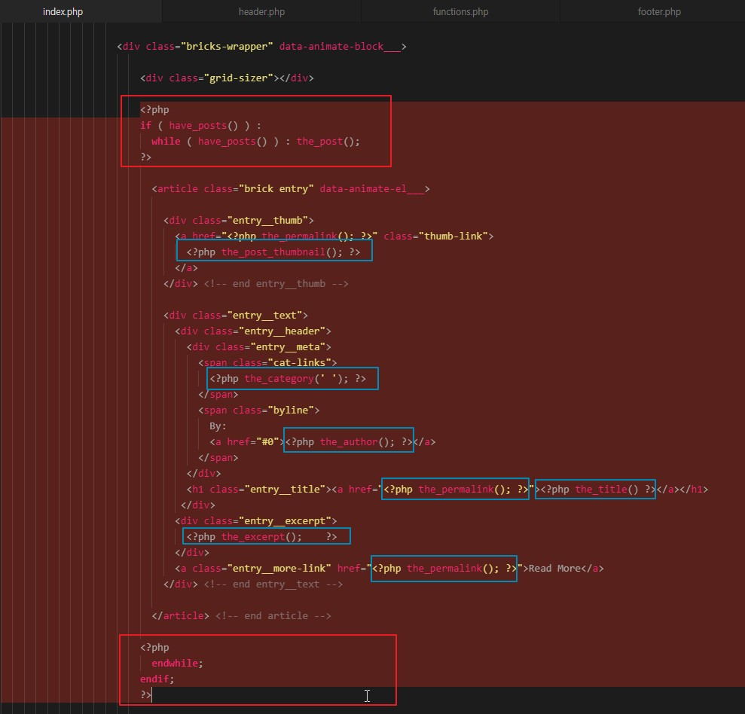
Task: Open the footer.php tab
Action: 659,12
